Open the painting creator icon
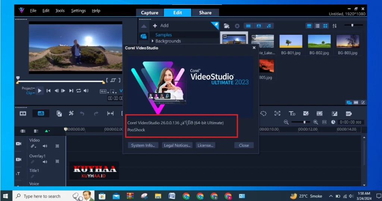The width and height of the screenshot is (382, 201). coord(320,114)
